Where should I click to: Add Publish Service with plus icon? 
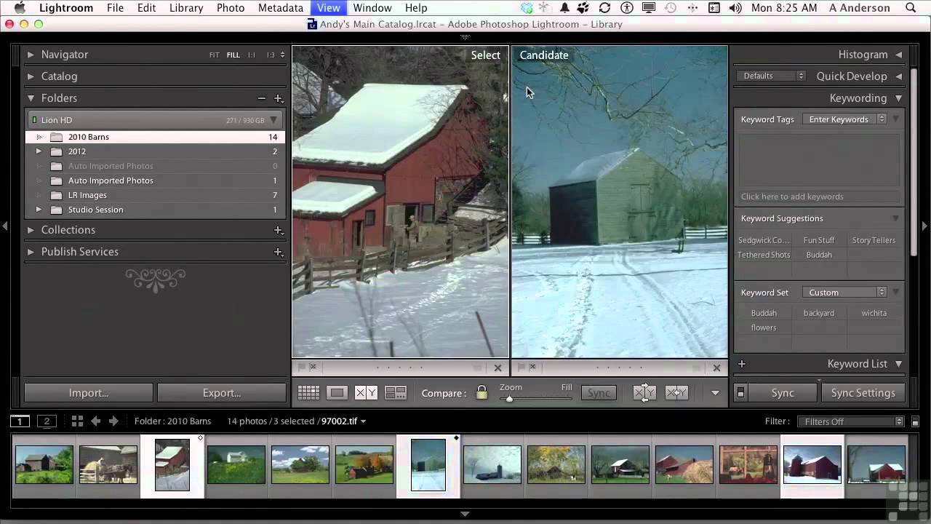(x=278, y=252)
